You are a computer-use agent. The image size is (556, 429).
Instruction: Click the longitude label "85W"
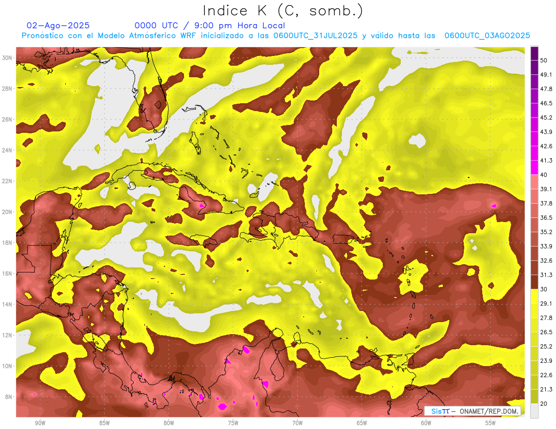(x=105, y=423)
